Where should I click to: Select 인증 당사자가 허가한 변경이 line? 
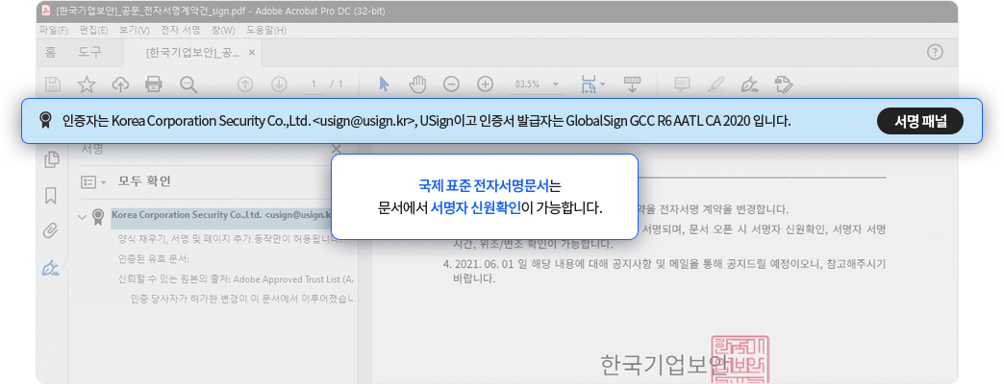point(241,299)
